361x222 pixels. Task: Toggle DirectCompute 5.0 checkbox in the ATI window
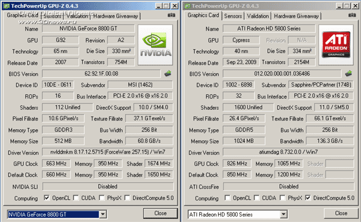[x=308, y=197]
